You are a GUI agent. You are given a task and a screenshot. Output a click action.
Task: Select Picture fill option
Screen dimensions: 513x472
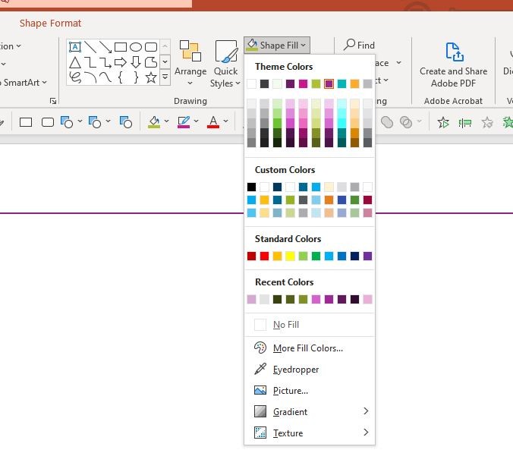[x=310, y=390]
